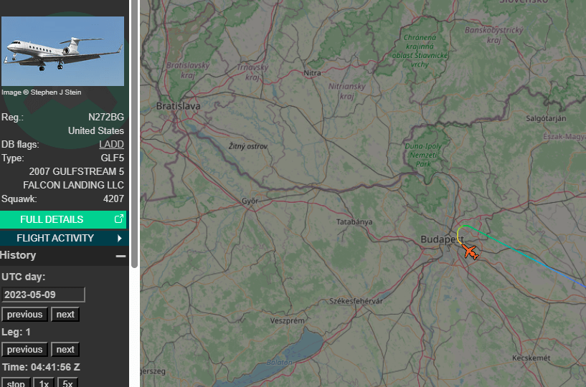
Task: Set playback speed to 5x
Action: [67, 383]
